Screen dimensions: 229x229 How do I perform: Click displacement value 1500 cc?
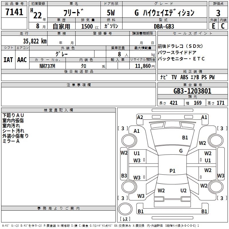(90, 27)
